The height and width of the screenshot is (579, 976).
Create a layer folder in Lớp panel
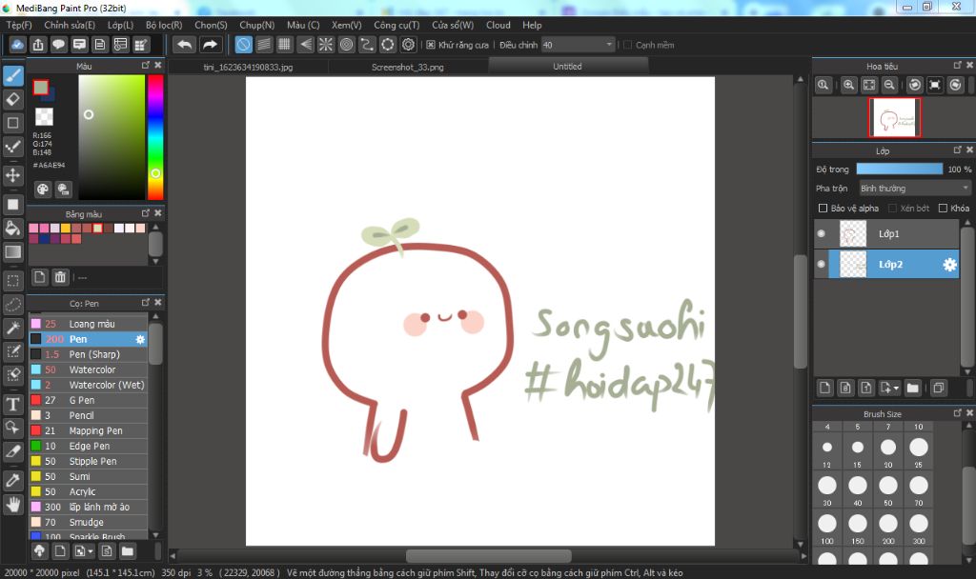click(x=912, y=389)
